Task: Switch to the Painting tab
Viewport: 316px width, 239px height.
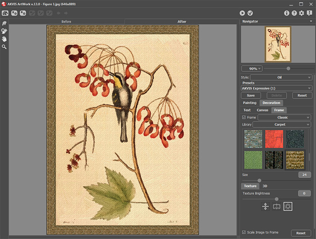Action: (250, 103)
